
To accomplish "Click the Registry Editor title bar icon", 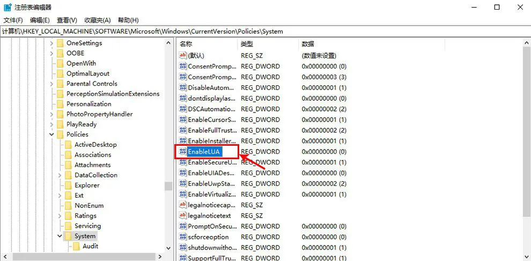I will (6, 7).
